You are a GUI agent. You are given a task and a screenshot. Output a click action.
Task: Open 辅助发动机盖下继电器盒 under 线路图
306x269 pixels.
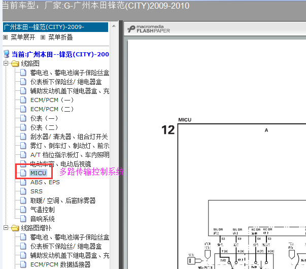point(70,91)
